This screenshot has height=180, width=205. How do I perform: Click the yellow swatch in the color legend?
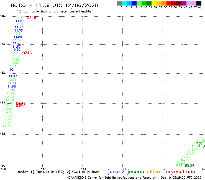[154, 3]
